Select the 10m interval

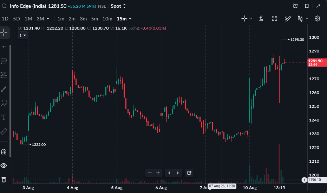[107, 19]
